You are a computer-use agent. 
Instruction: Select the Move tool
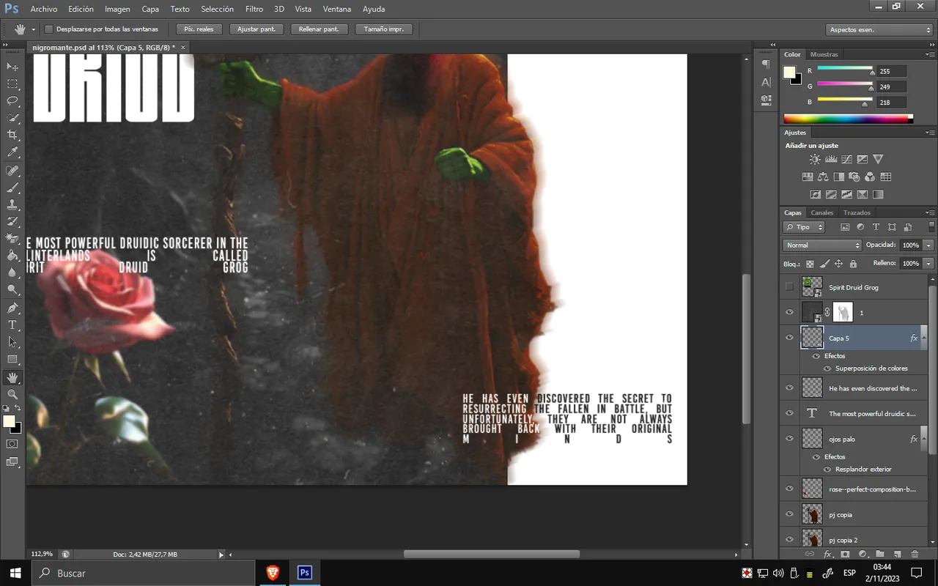click(12, 67)
